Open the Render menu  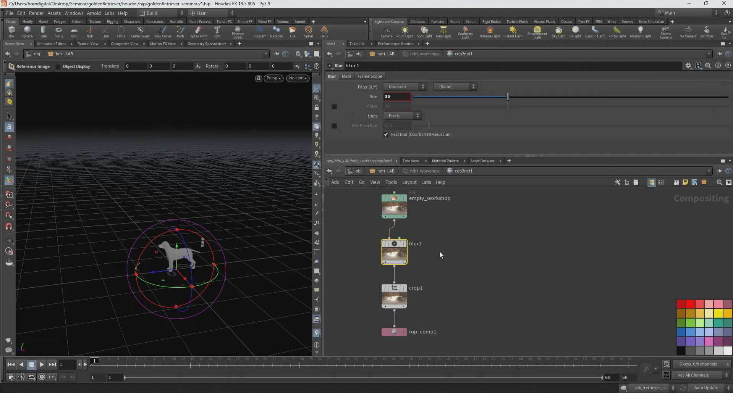(x=36, y=13)
